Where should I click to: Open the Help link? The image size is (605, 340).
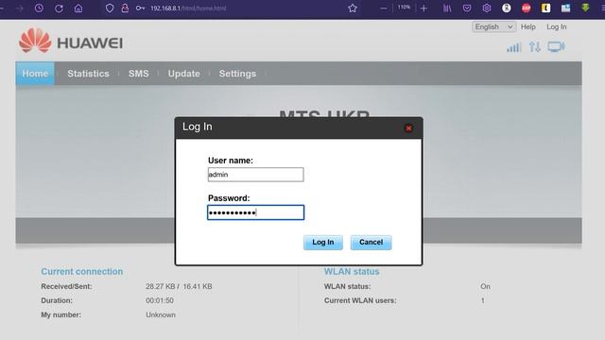point(527,26)
